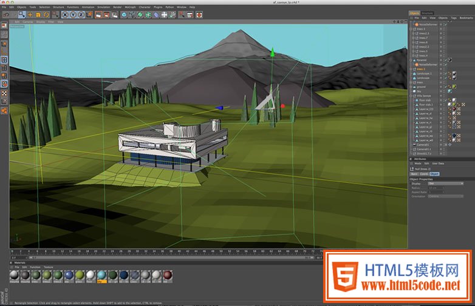
Task: Expand the trees.7 null
Action: 414,38
